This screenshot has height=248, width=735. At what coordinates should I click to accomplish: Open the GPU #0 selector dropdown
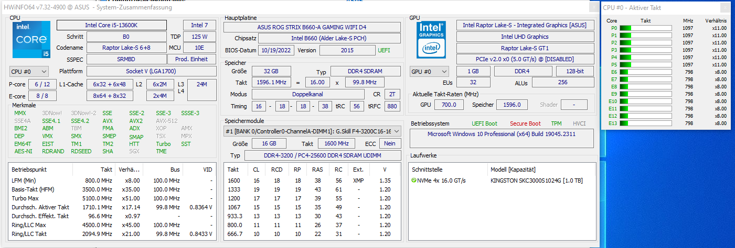pos(429,71)
